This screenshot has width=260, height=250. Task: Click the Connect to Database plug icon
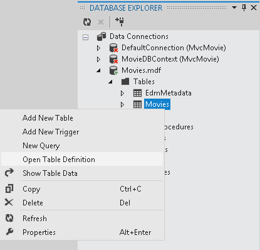coord(120,21)
